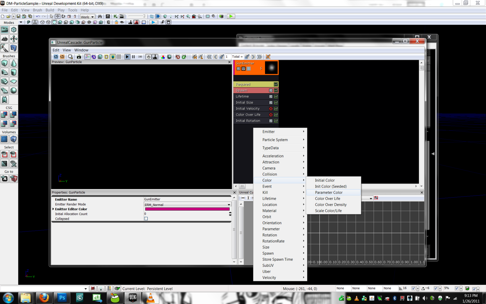This screenshot has height=304, width=486.
Task: Open the Location submenu
Action: [x=280, y=204]
